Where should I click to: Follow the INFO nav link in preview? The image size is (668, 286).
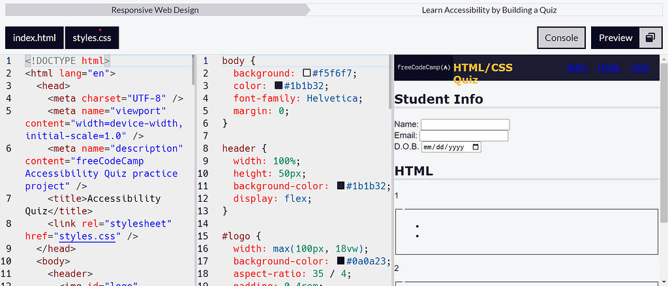(577, 68)
